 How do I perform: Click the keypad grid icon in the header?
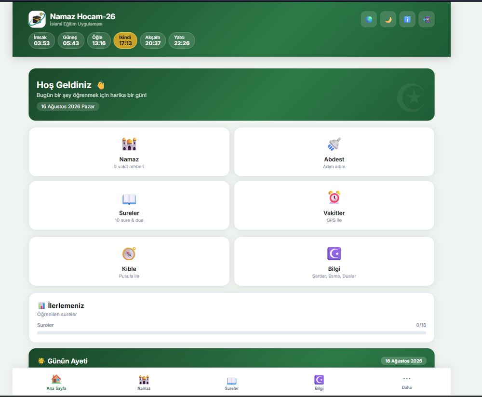point(427,19)
